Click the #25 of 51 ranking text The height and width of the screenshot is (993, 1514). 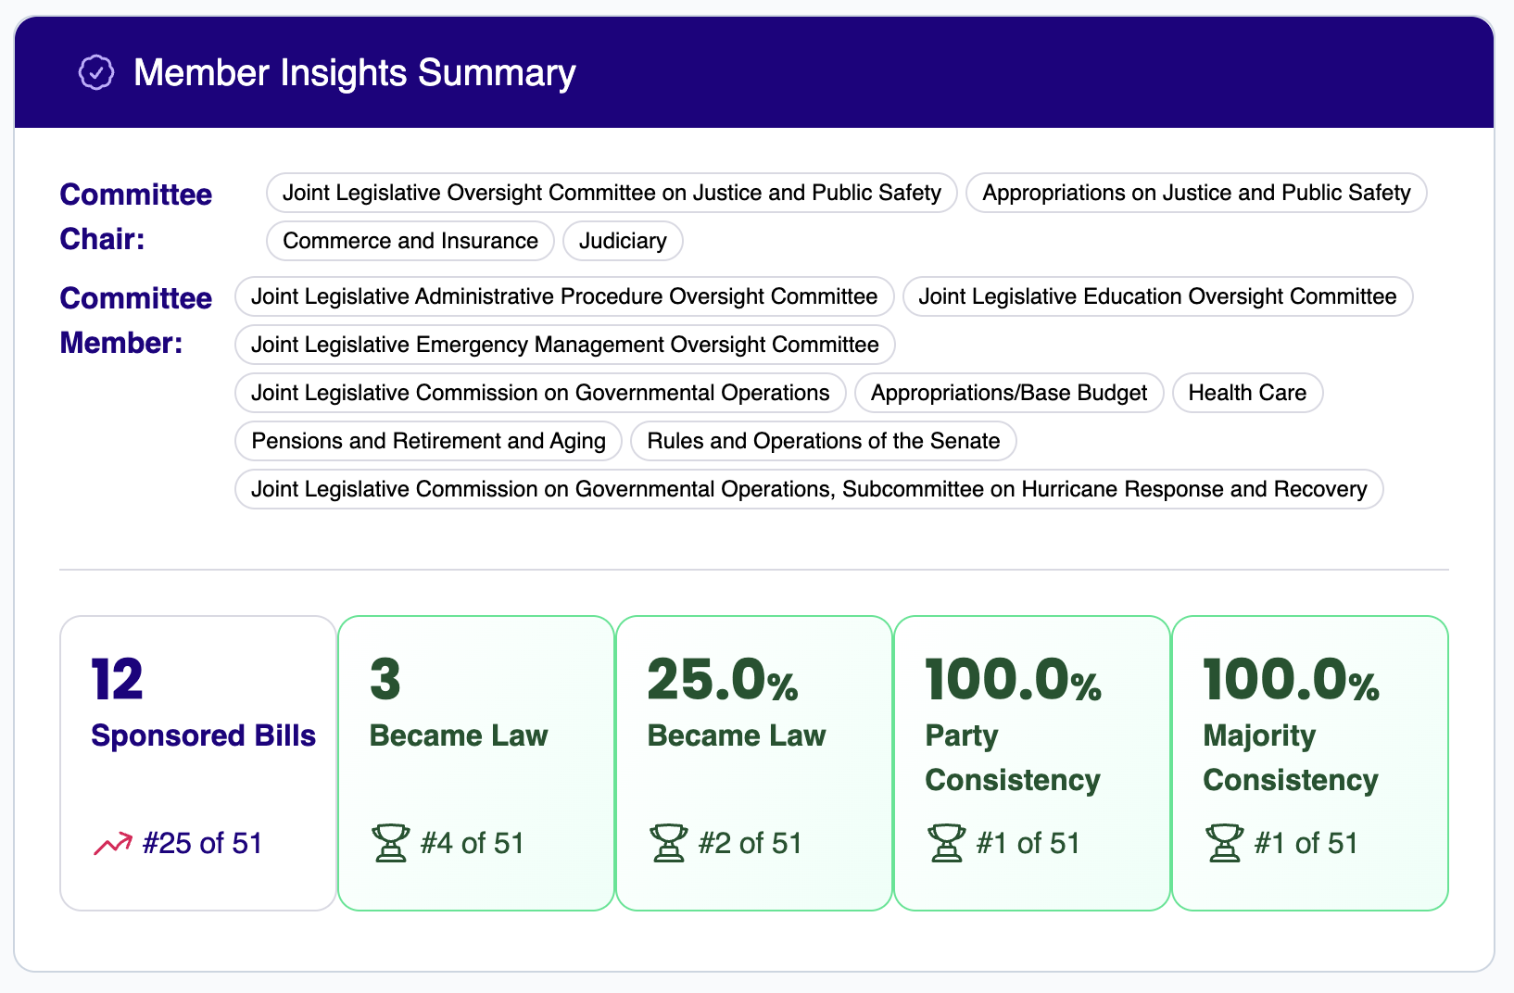(202, 843)
